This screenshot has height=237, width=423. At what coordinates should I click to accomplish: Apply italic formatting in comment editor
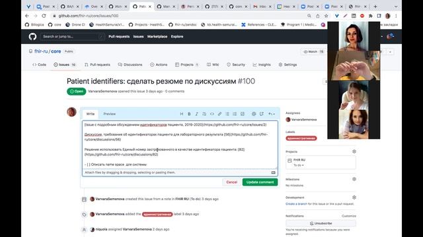pyautogui.click(x=197, y=114)
